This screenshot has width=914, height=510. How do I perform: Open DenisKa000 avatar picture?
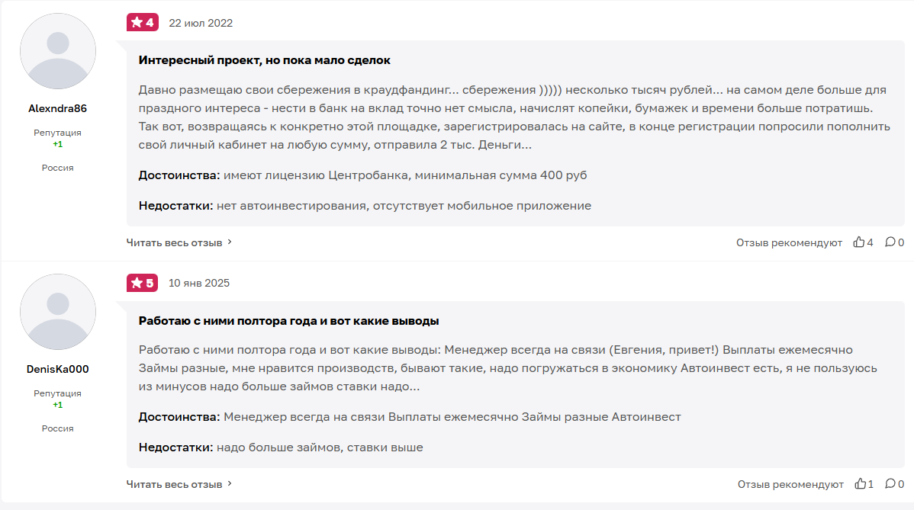(x=58, y=312)
